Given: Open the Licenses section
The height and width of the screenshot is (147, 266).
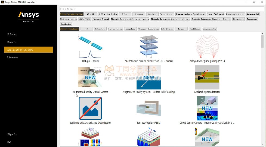Looking at the screenshot, I should [x=13, y=58].
